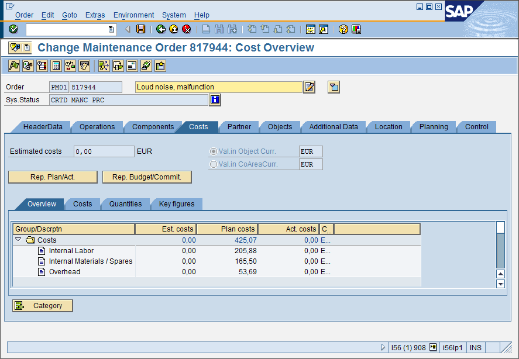Click the Plan costs column header
The width and height of the screenshot is (519, 359).
(227, 229)
